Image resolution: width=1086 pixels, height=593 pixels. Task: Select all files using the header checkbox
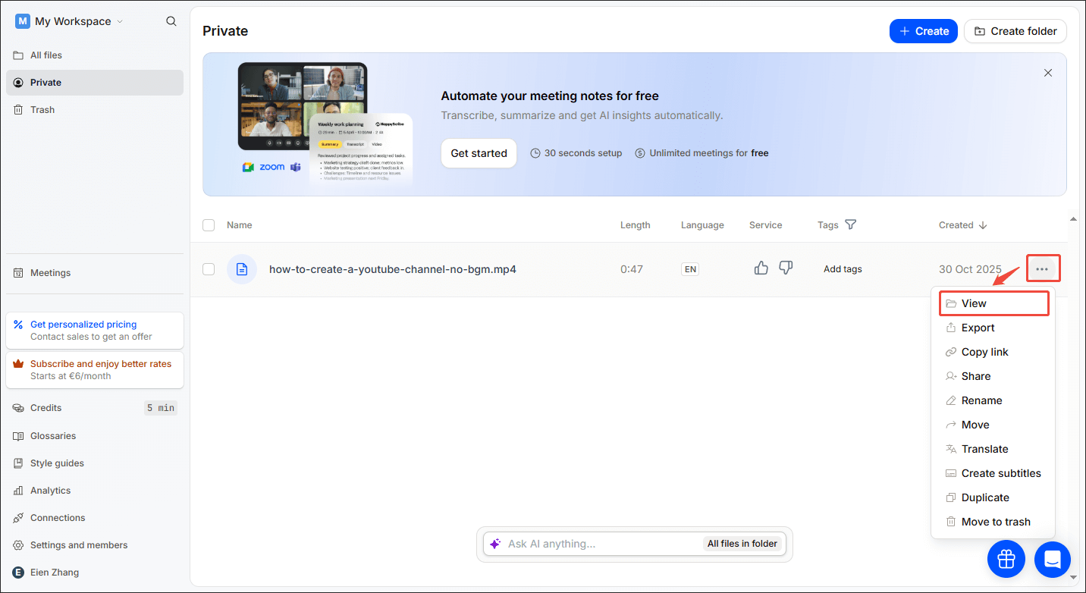point(208,224)
